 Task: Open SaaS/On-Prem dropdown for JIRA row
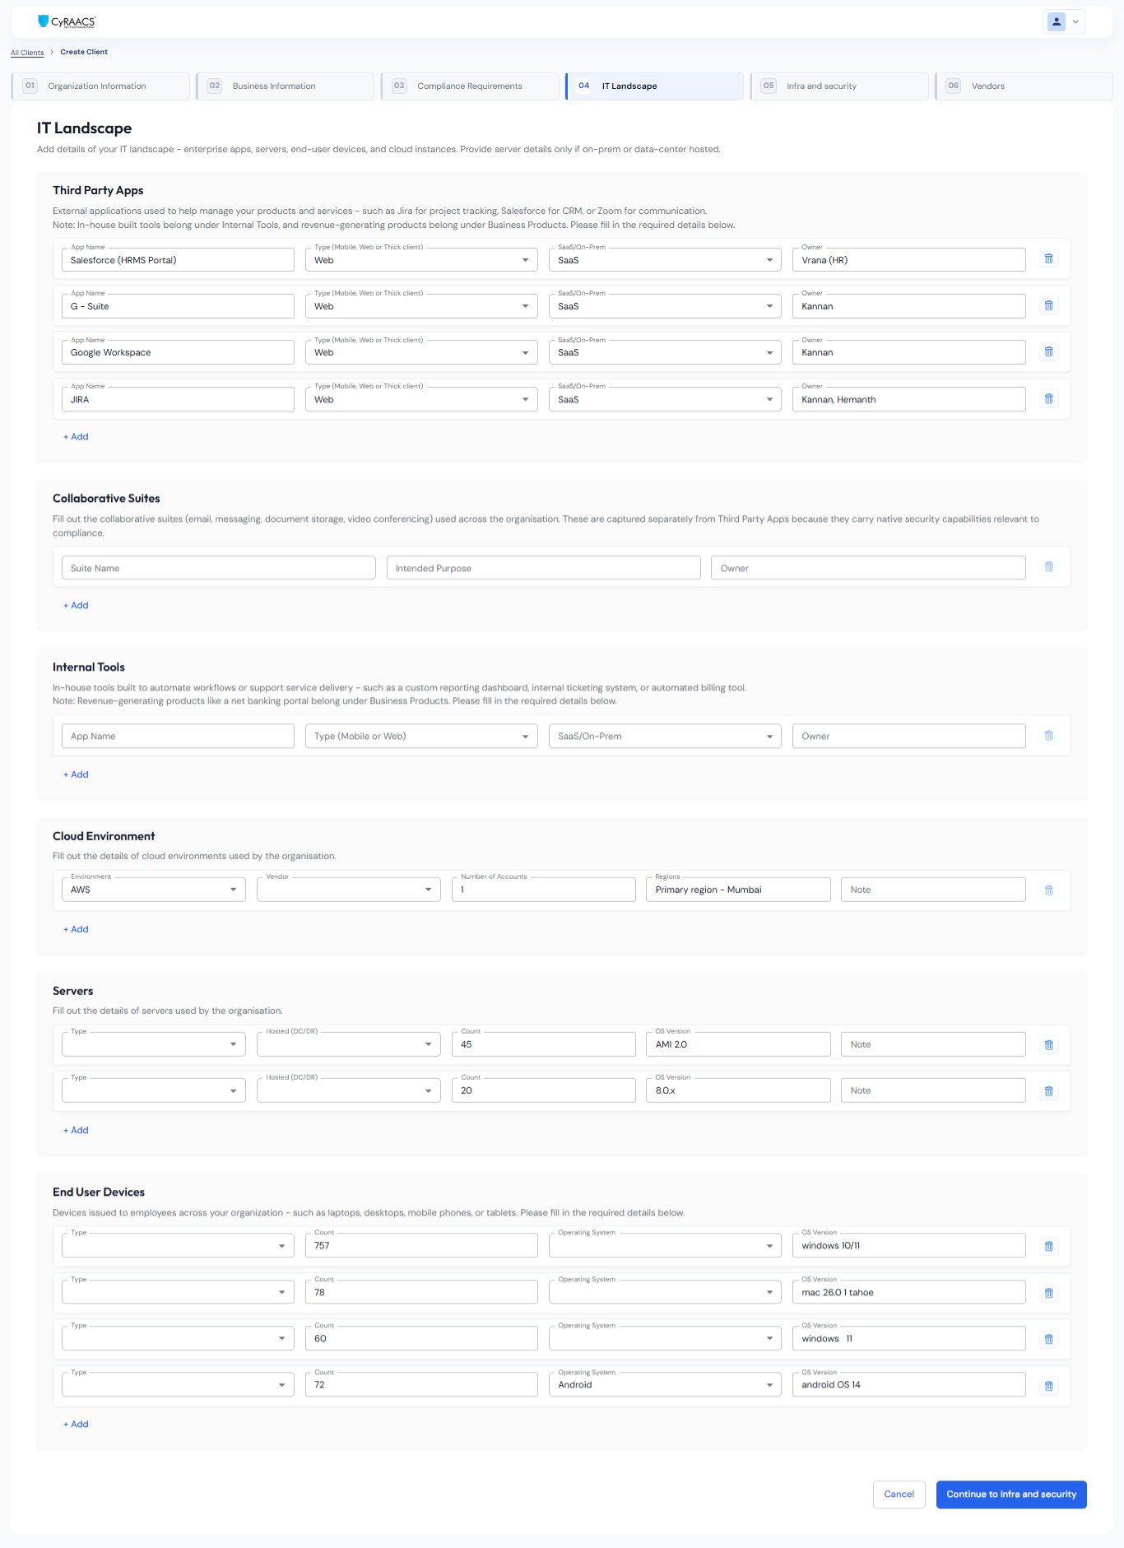[665, 399]
